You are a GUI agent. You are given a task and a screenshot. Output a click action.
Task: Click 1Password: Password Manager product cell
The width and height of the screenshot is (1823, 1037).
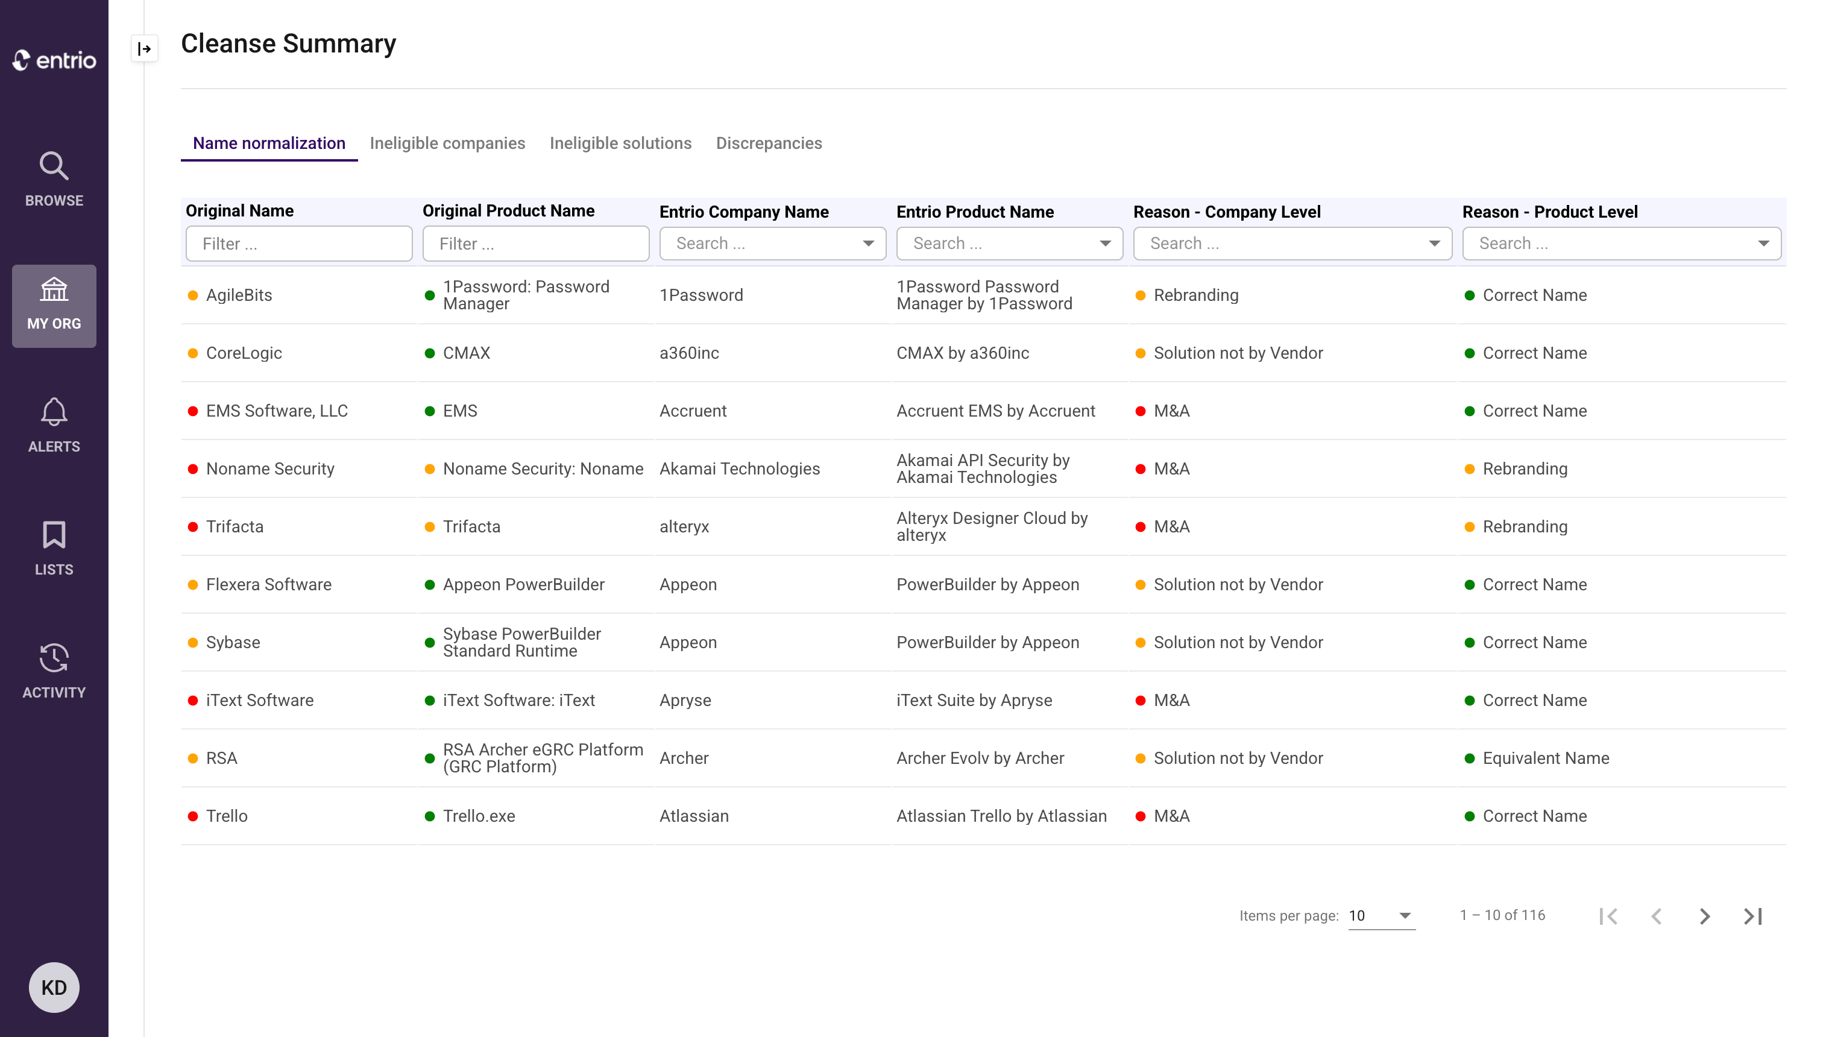[x=526, y=295]
